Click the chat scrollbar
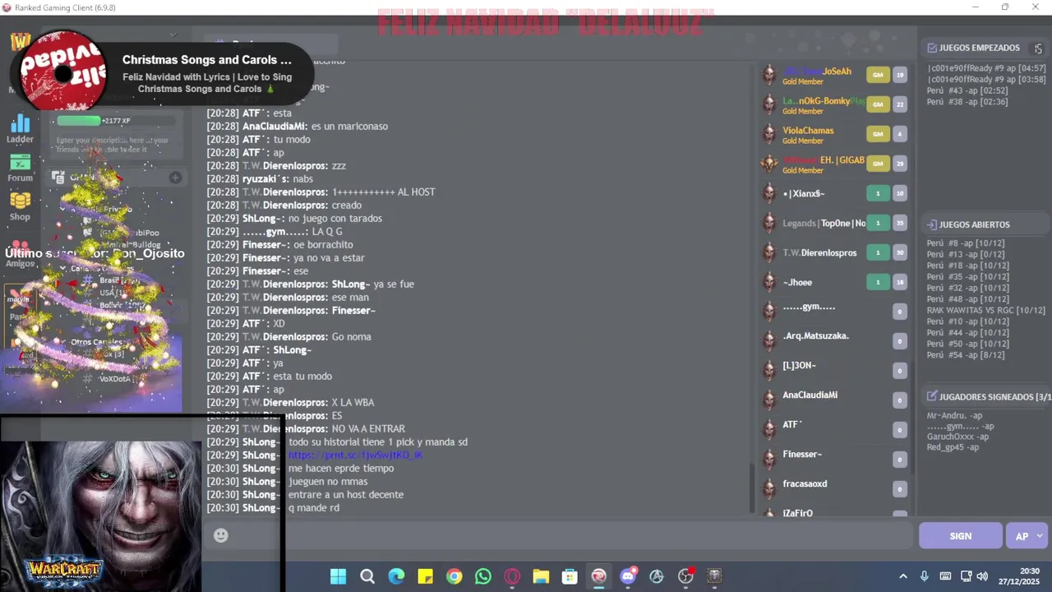Screen dimensions: 1052x592 click(751, 487)
